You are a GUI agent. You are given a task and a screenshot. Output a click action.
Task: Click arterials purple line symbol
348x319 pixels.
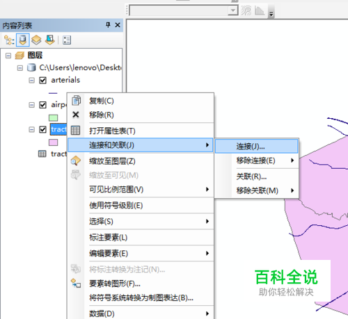point(53,93)
